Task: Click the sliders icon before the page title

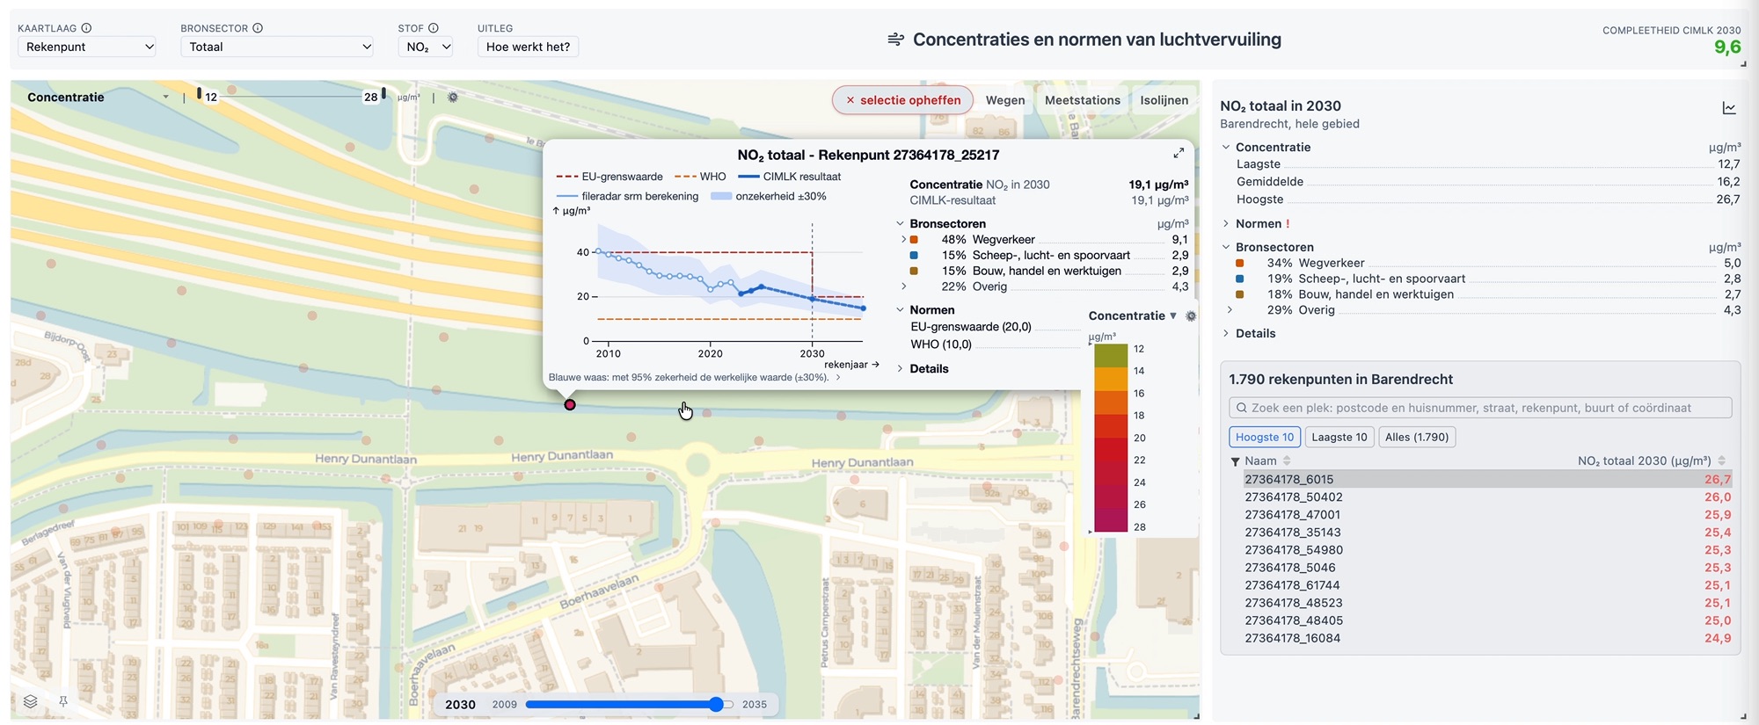Action: pos(895,40)
